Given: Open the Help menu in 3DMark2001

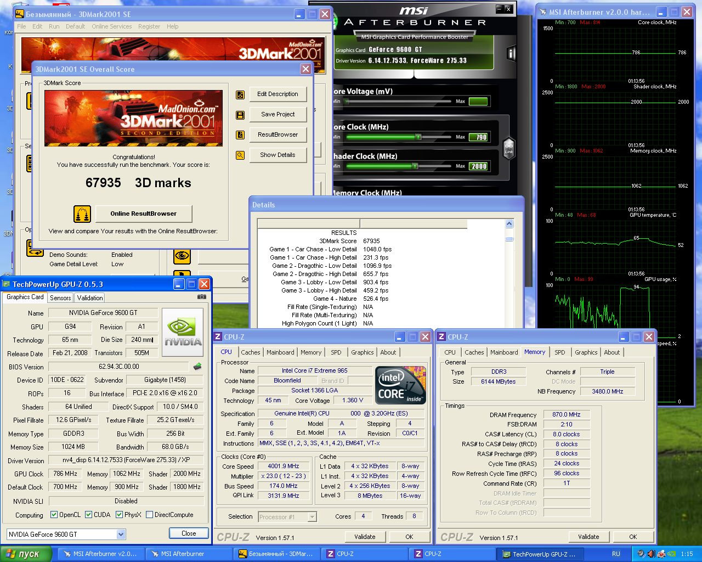Looking at the screenshot, I should pyautogui.click(x=172, y=26).
